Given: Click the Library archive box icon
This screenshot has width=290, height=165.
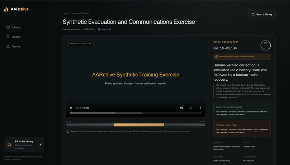Looking at the screenshot, I should point(8,27).
